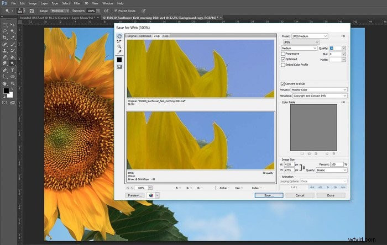Select the main toolbar Hand tool

(4, 84)
